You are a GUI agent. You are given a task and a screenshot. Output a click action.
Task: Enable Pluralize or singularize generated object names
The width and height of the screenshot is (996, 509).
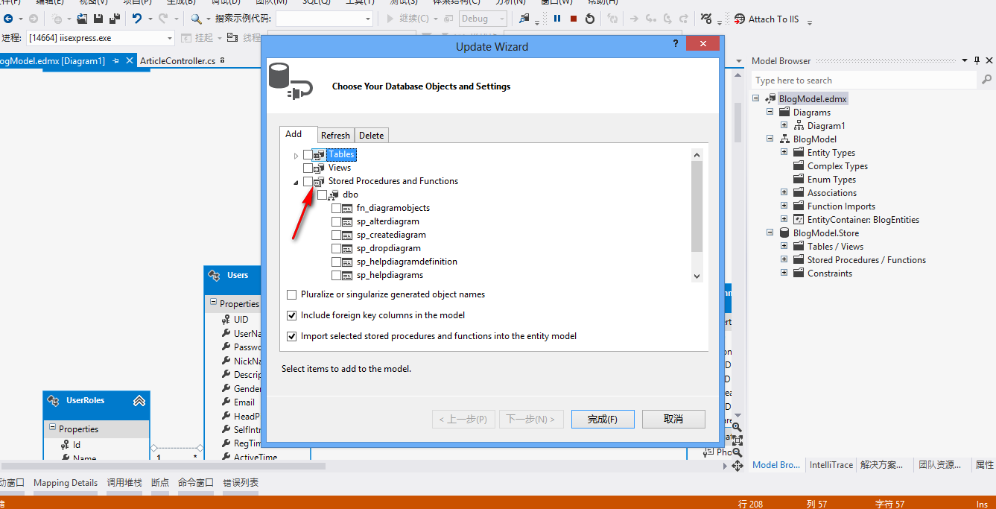point(292,294)
